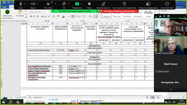Expand the Times New Roman font dropdown

coord(42,12)
